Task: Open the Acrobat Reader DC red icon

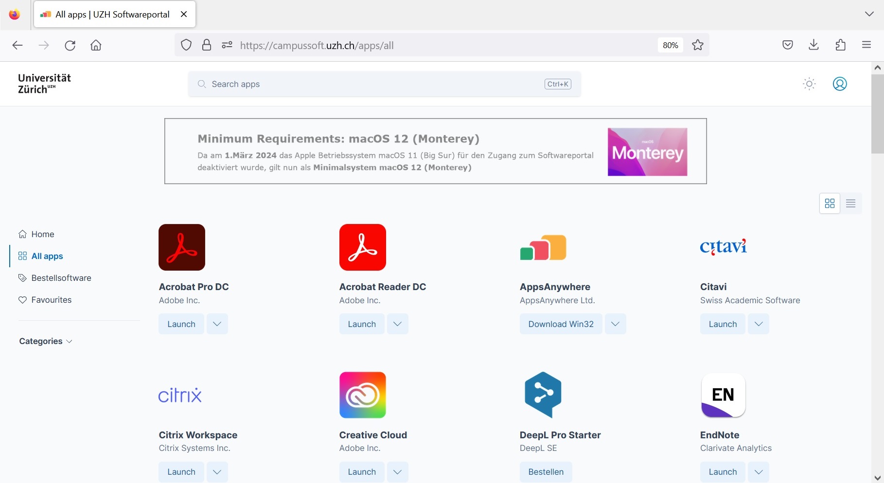Action: (363, 247)
